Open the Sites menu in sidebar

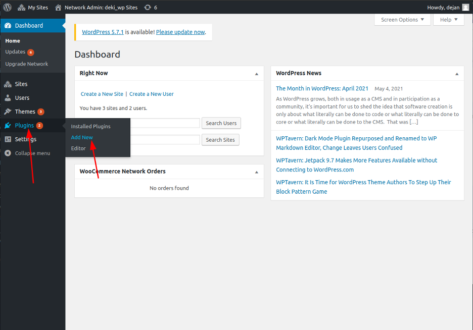coord(21,84)
